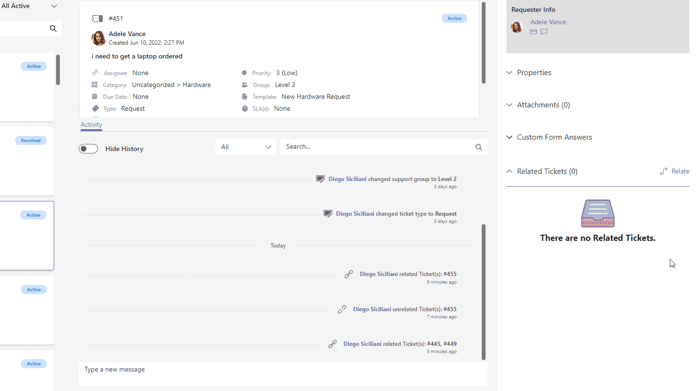Image resolution: width=696 pixels, height=391 pixels.
Task: Collapse the Related Tickets (0) section
Action: (547, 172)
